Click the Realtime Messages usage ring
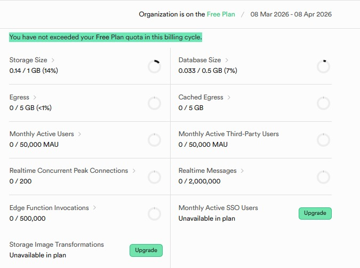Screen dimensions: 360x268 [323, 177]
